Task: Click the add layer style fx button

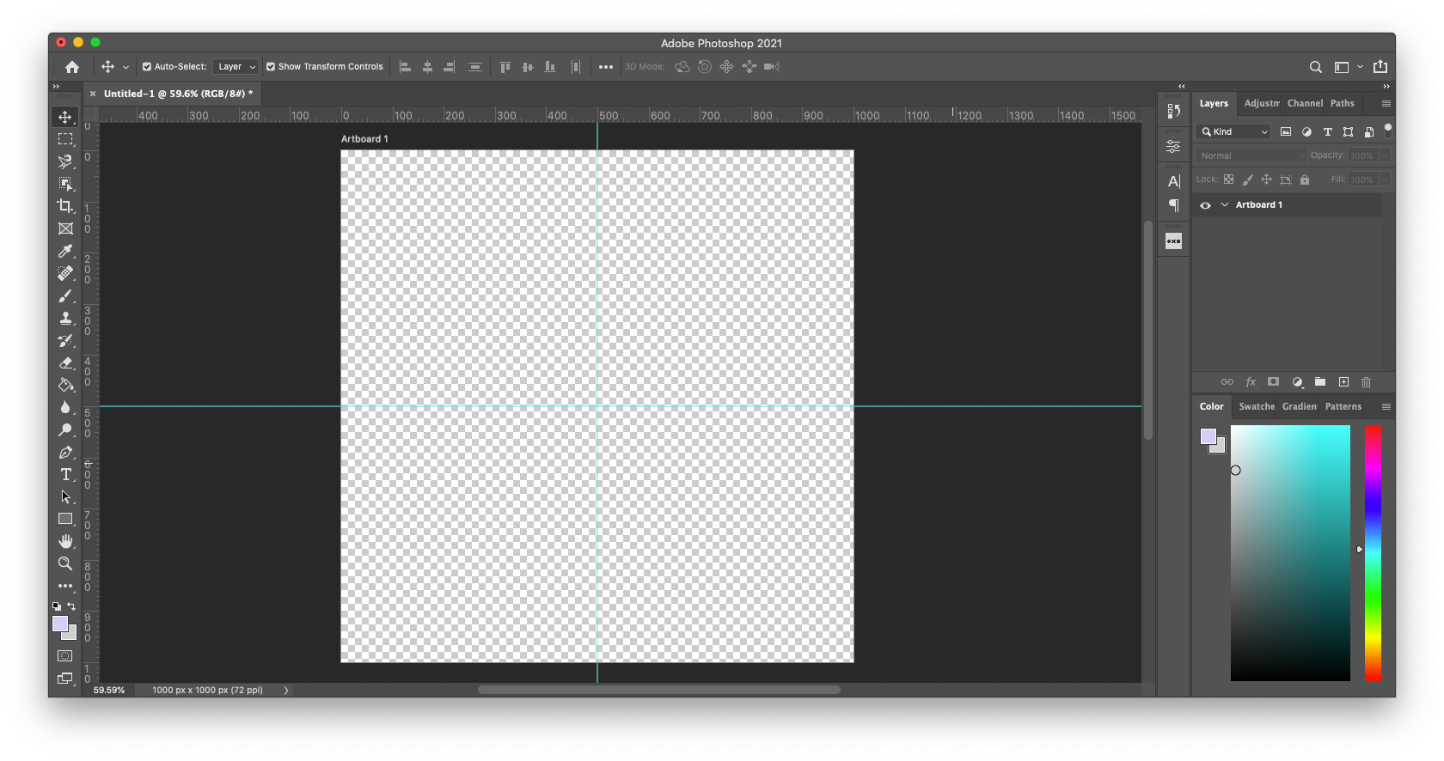Action: [1251, 382]
